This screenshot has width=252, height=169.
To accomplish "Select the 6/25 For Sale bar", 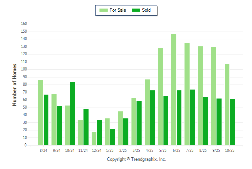I will (174, 90).
